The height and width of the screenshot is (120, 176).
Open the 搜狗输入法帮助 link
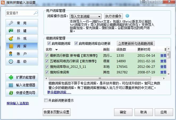18,103
